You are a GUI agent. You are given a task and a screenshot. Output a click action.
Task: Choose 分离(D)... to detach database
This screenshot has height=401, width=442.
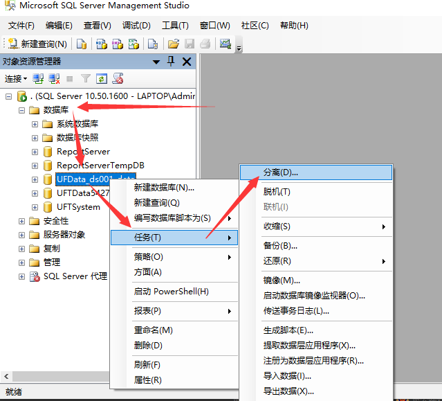click(316, 172)
